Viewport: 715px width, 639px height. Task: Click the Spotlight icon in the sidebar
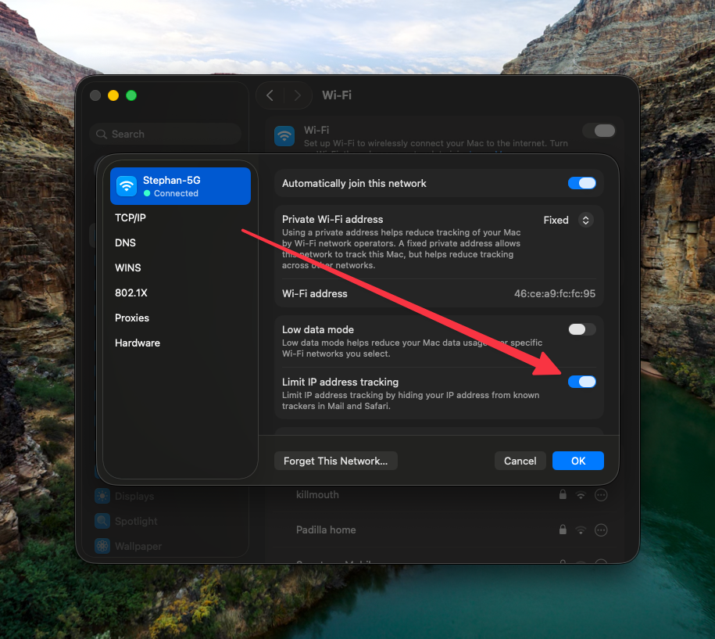click(x=102, y=521)
